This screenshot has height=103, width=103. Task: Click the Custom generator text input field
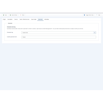pos(59,37)
